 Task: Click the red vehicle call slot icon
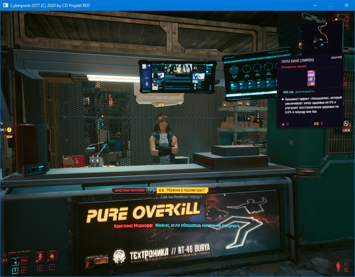24,260
